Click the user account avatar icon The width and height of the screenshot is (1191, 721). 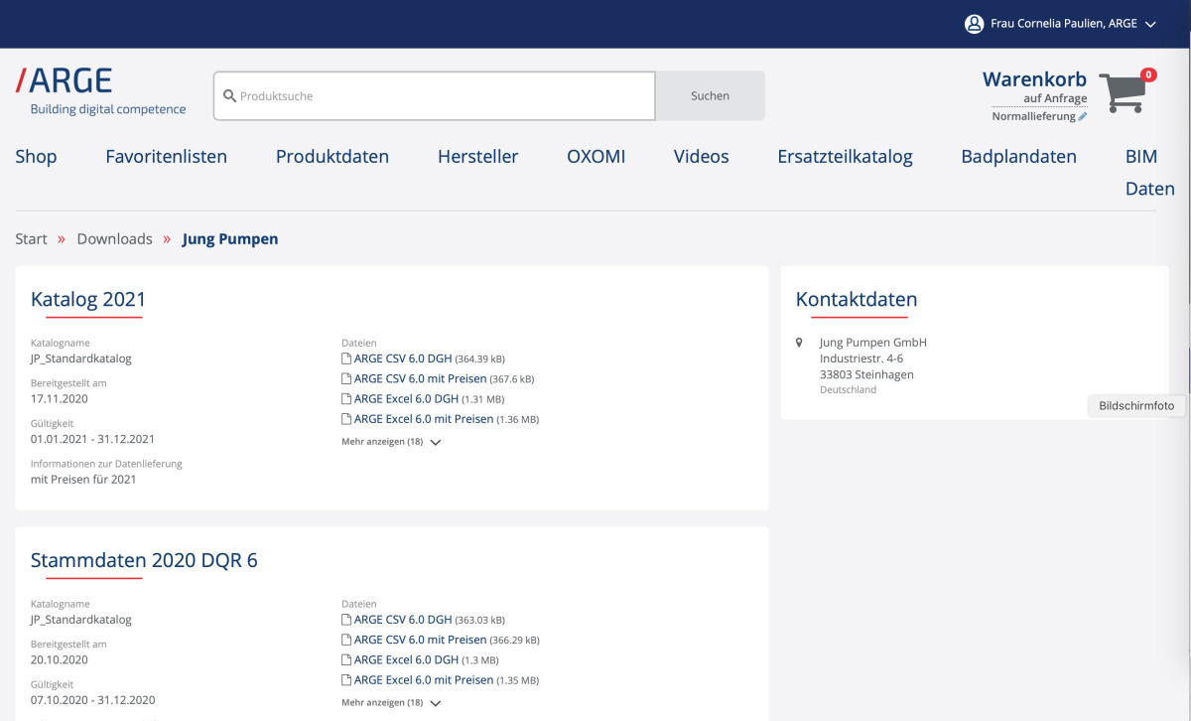tap(974, 24)
